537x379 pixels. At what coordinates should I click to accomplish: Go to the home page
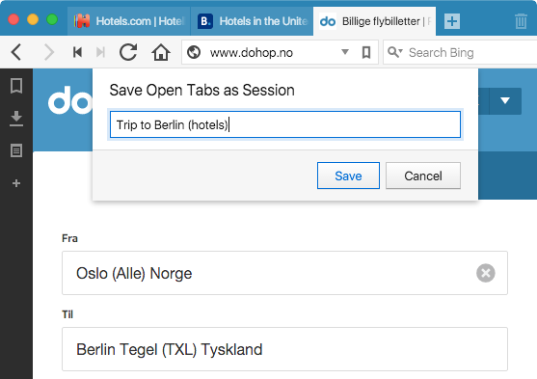(x=161, y=52)
